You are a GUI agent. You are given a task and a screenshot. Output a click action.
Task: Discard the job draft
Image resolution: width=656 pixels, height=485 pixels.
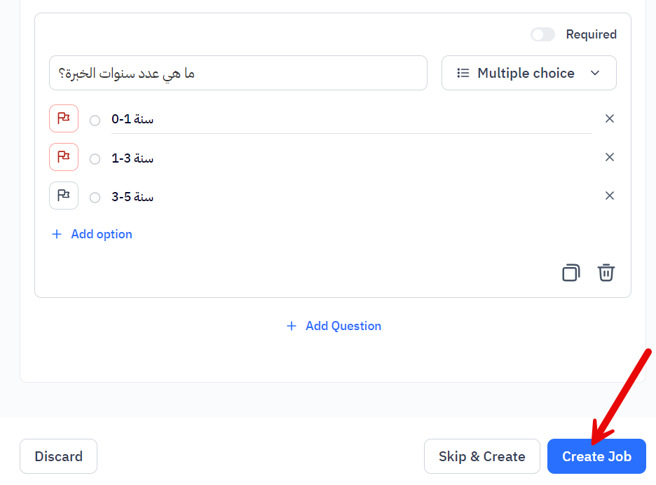58,456
